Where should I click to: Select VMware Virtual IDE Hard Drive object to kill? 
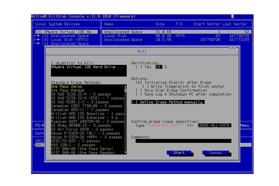click(x=89, y=67)
